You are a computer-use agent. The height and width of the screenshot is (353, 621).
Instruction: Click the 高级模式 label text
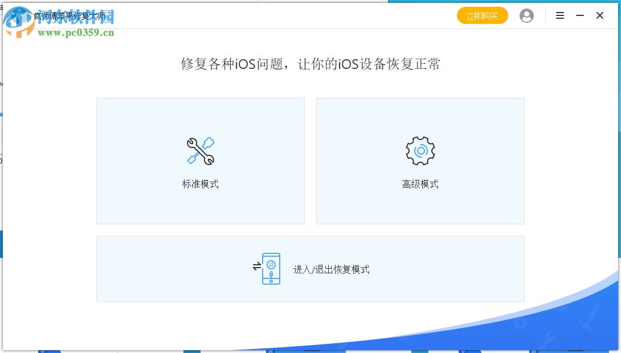point(420,183)
